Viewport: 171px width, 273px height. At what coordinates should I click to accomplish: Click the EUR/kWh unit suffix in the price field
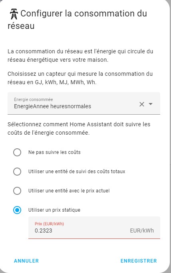pos(142,231)
